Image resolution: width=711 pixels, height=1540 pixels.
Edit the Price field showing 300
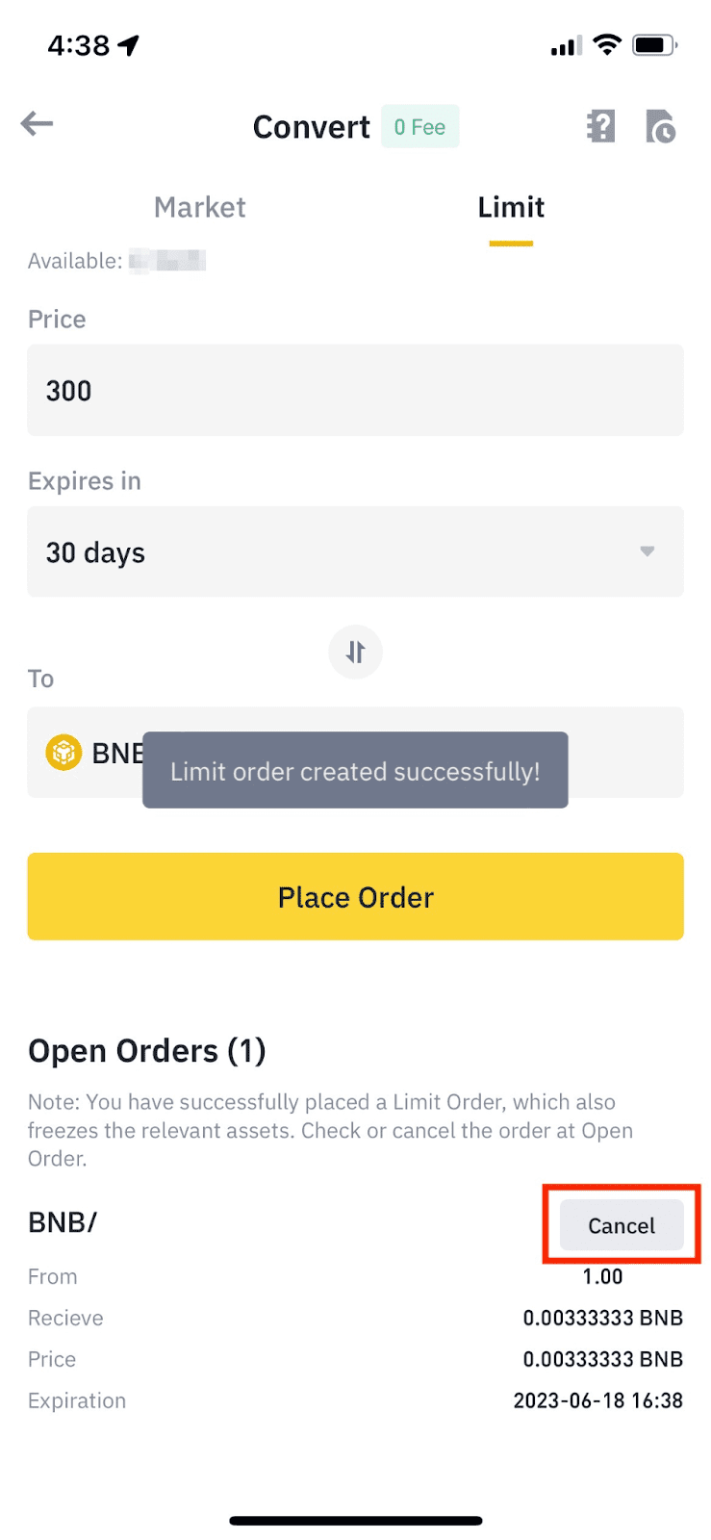point(355,391)
